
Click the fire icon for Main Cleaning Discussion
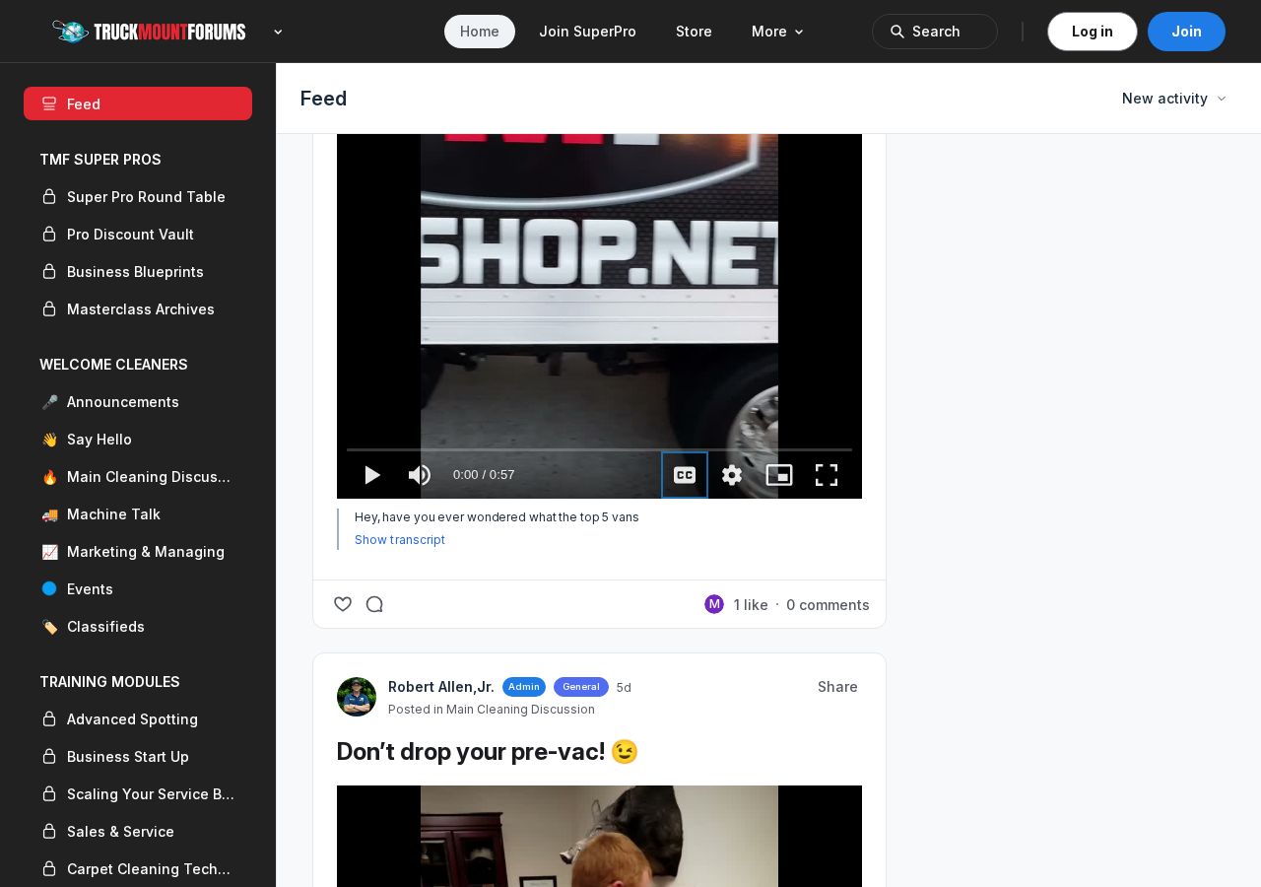[49, 477]
